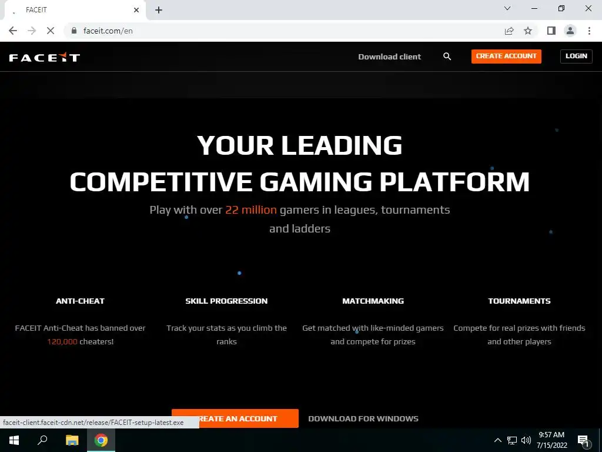602x452 pixels.
Task: Open network status tray icon
Action: click(x=512, y=440)
